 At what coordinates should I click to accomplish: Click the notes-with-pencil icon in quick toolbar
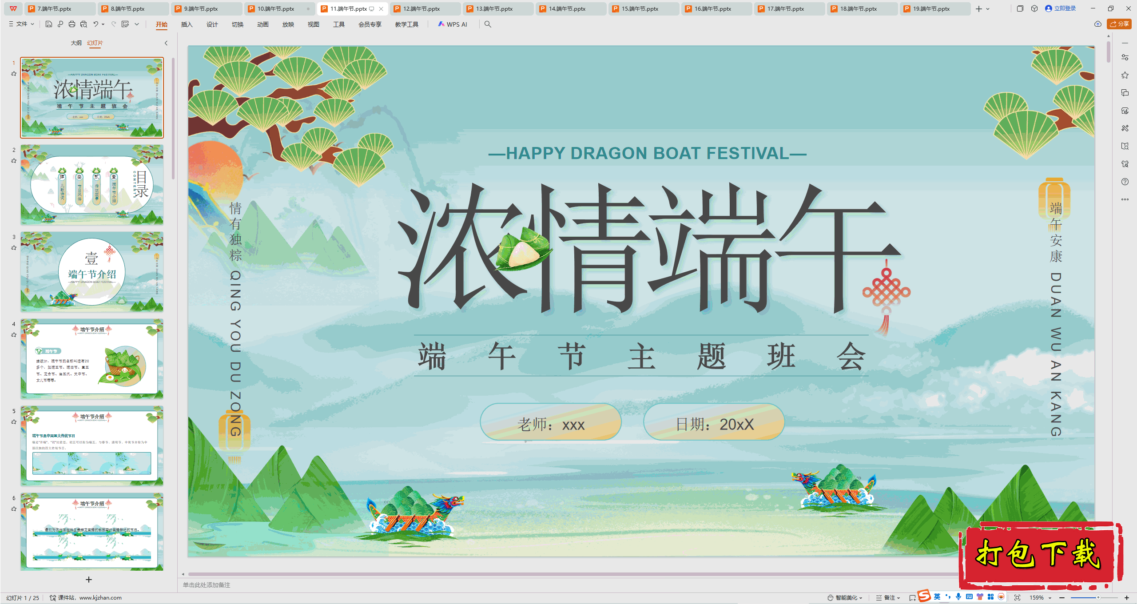pos(125,24)
